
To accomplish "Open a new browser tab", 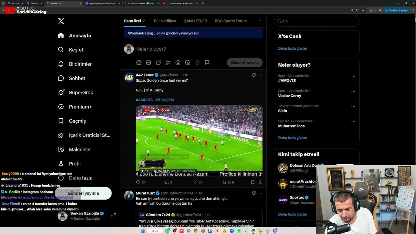I will coord(203,3).
